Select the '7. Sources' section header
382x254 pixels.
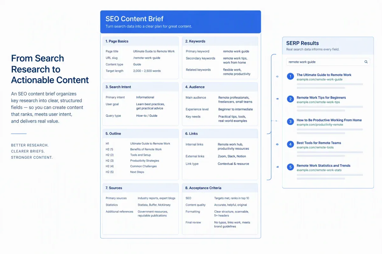[140, 188]
